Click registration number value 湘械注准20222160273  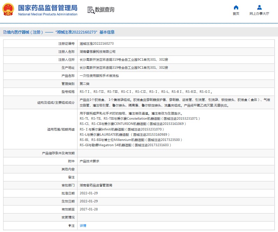pos(96,44)
